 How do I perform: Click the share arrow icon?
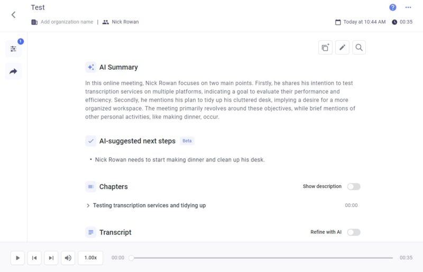pyautogui.click(x=13, y=71)
